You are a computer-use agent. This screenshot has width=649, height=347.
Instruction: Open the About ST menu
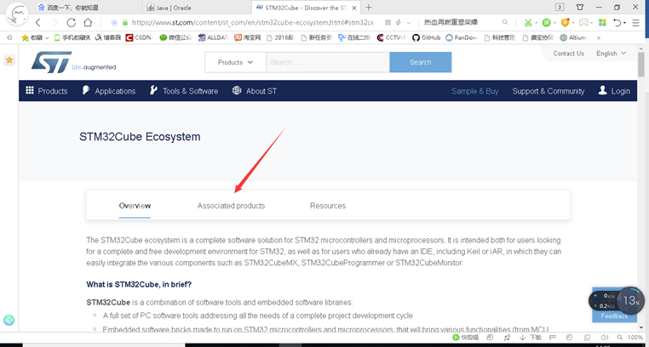[255, 91]
